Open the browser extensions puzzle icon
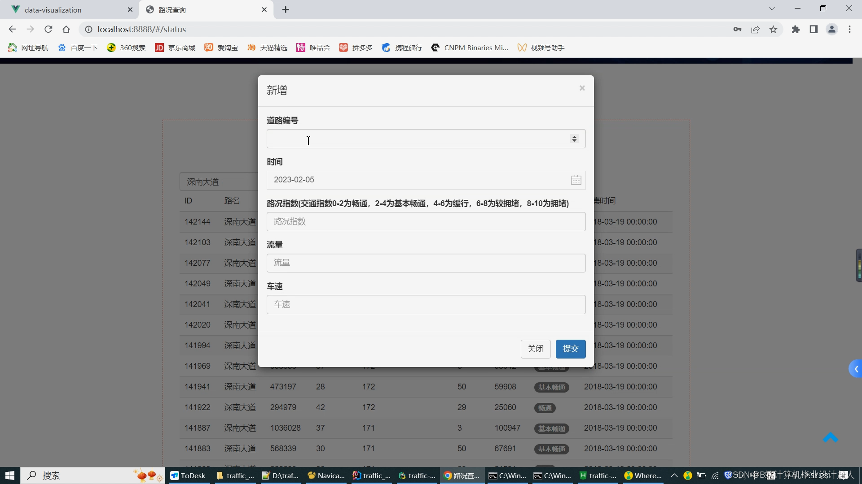 [796, 29]
